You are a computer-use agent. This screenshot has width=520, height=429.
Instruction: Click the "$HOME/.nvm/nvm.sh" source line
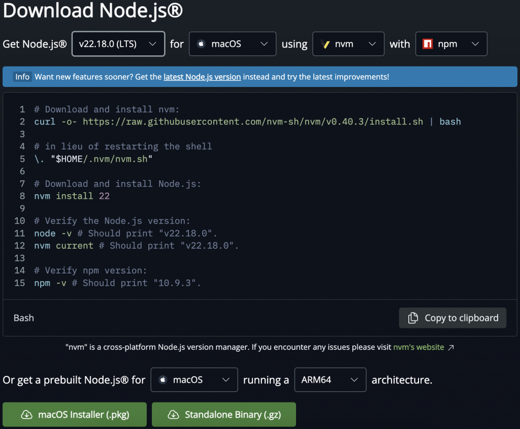(x=93, y=159)
